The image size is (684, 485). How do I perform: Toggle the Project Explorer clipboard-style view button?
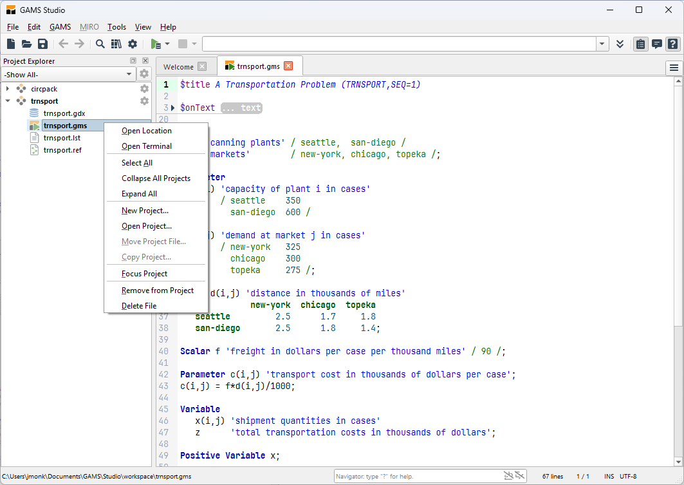(640, 44)
